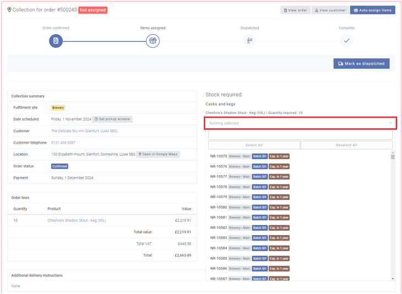Screen dimensions: 402x294
Task: Mark the collection as dispatched
Action: point(361,63)
